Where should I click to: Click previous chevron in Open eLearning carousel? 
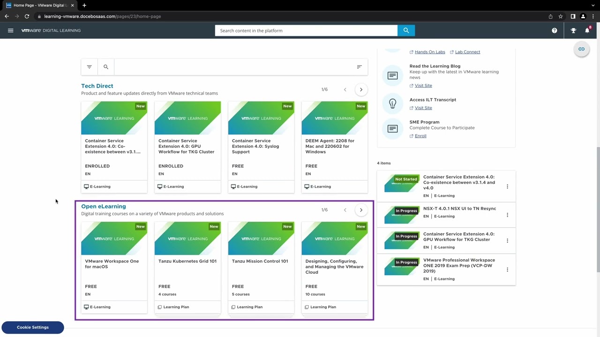[345, 210]
